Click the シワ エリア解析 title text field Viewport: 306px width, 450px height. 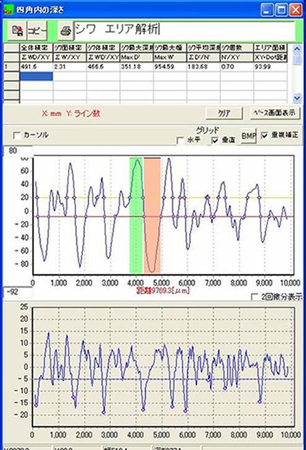click(x=185, y=30)
